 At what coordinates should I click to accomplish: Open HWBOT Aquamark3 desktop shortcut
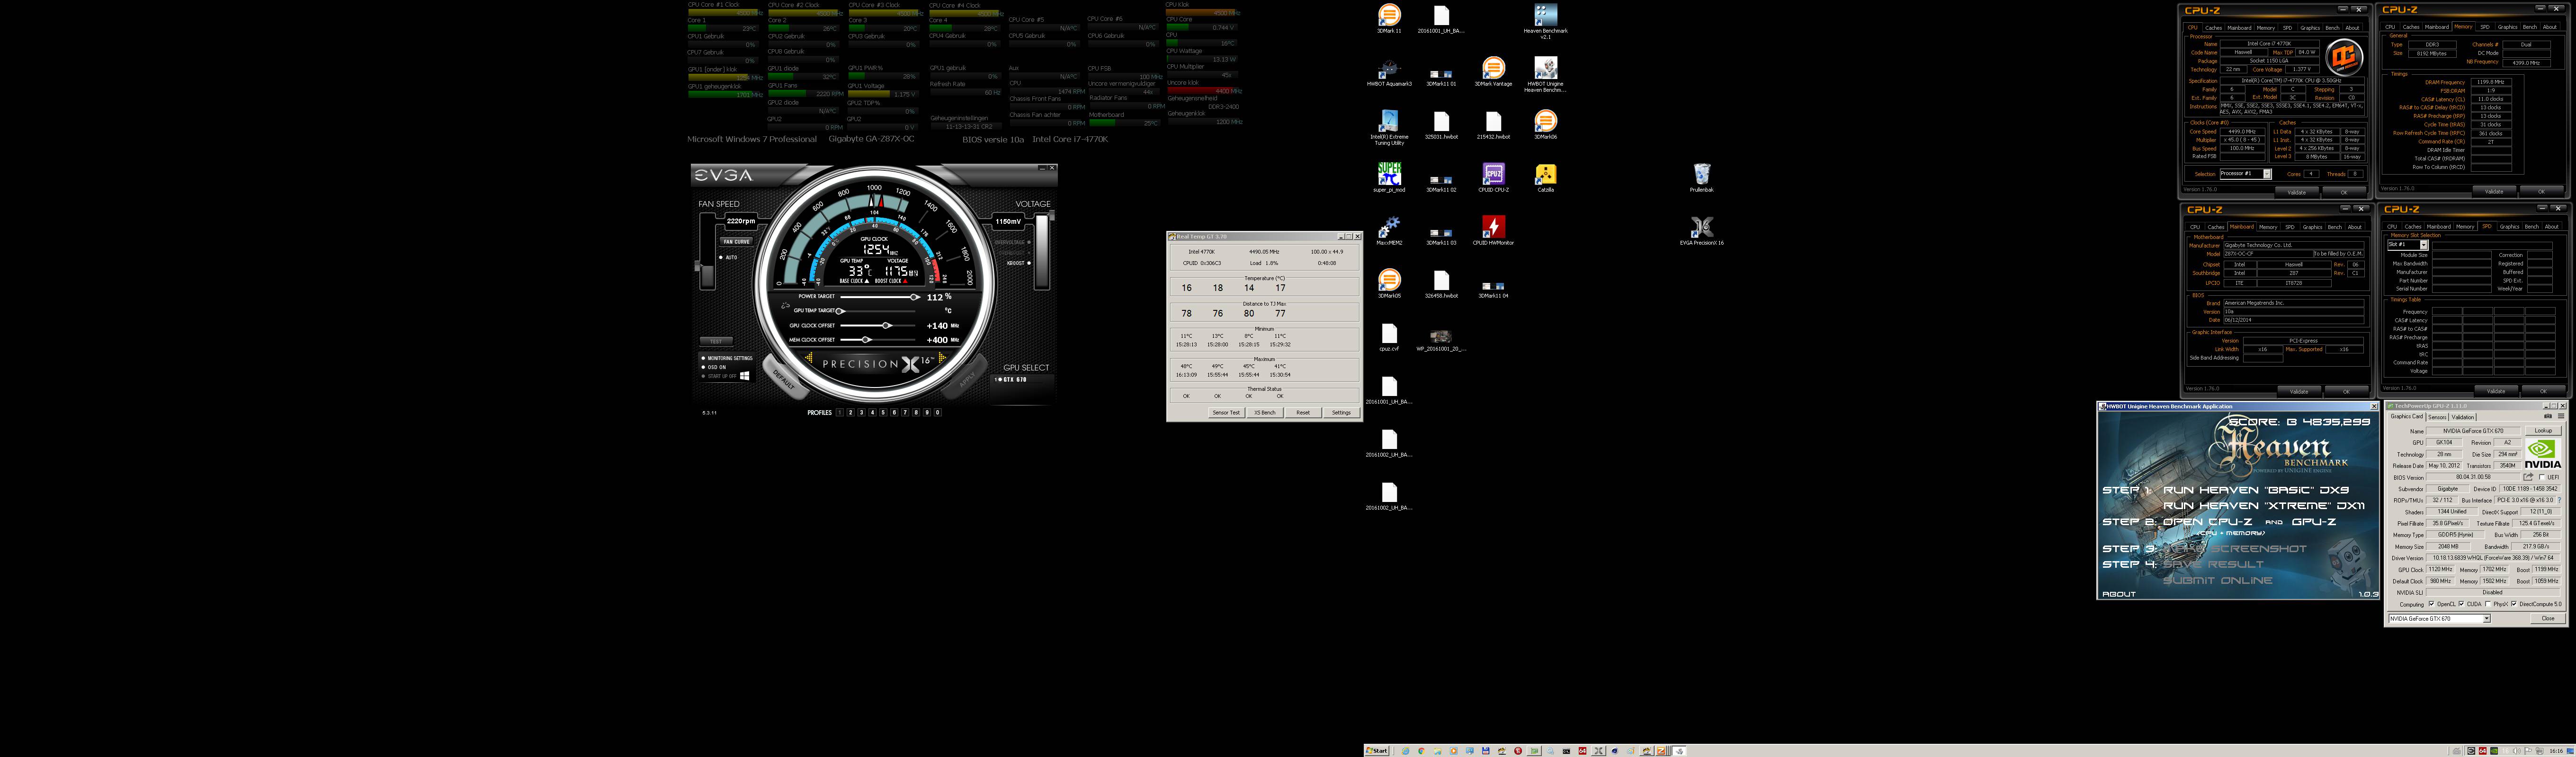click(1389, 72)
